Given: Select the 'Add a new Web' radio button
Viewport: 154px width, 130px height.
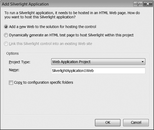Looking at the screenshot, I should point(6,27).
